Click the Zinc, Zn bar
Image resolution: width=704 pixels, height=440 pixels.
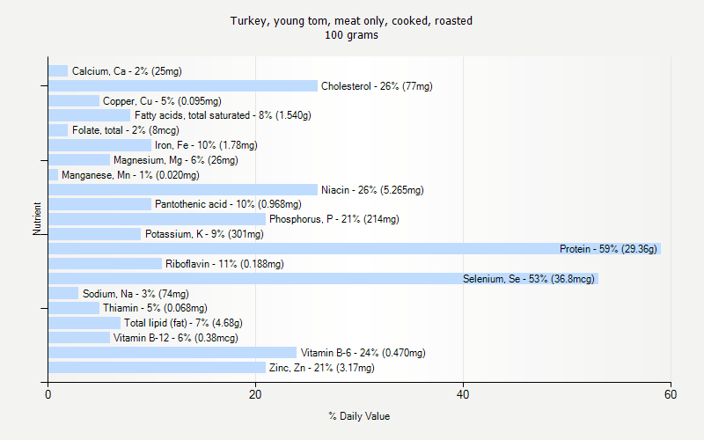point(157,368)
